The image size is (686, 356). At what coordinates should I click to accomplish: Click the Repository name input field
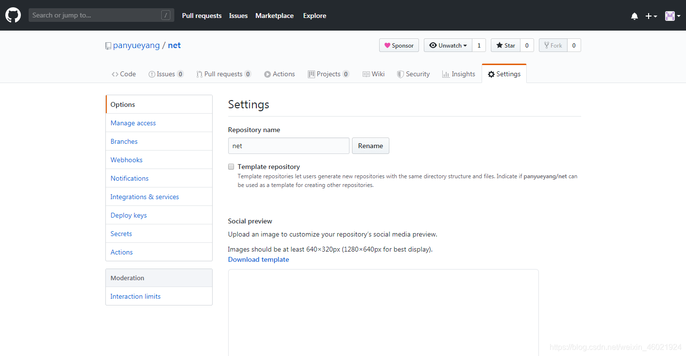pos(289,146)
